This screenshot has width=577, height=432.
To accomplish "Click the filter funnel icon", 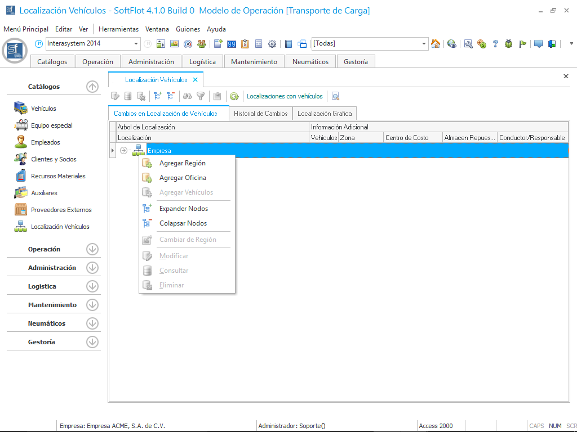I will [x=201, y=96].
